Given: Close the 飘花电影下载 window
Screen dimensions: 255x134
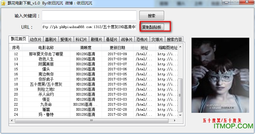Looking at the screenshot, I should (x=247, y=2).
